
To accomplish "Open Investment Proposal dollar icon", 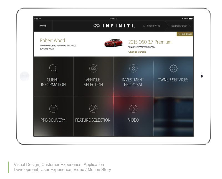I will [x=133, y=68].
